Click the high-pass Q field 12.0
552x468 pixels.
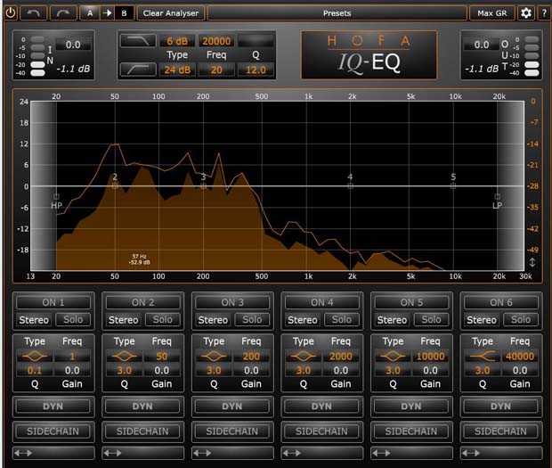coord(256,70)
